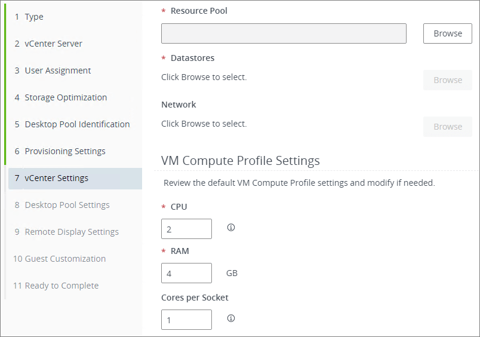
Task: Select the vCenter Settings step
Action: point(56,178)
